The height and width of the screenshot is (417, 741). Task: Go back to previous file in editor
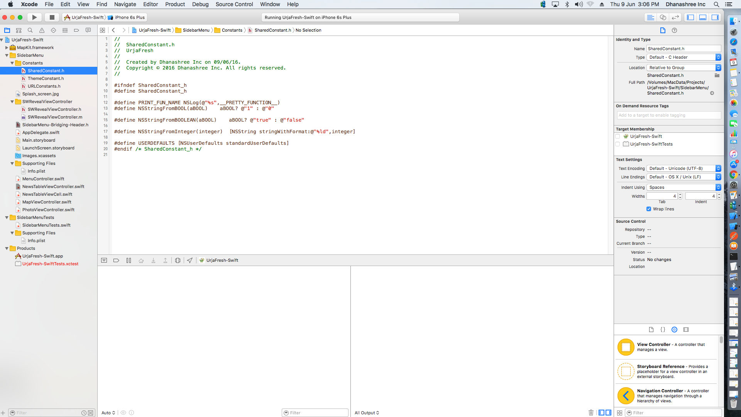click(x=113, y=30)
